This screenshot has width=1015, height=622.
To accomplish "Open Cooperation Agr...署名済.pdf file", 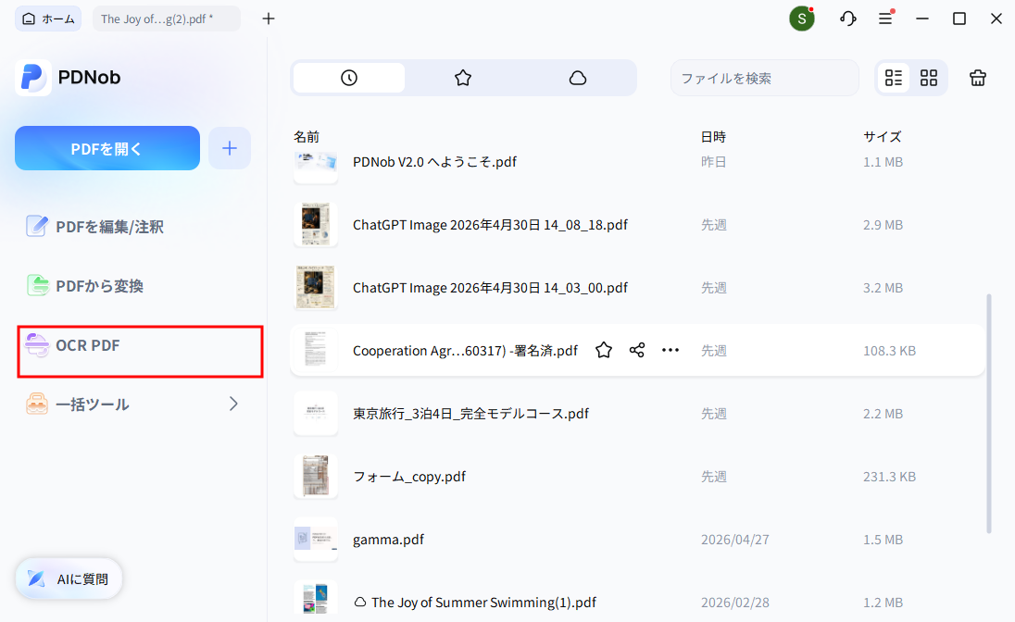I will point(465,350).
